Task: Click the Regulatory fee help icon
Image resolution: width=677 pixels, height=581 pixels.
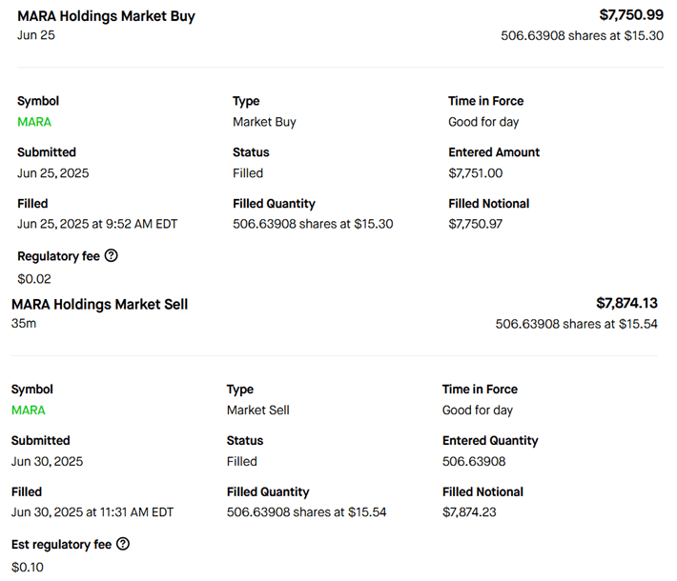Action: pyautogui.click(x=111, y=256)
